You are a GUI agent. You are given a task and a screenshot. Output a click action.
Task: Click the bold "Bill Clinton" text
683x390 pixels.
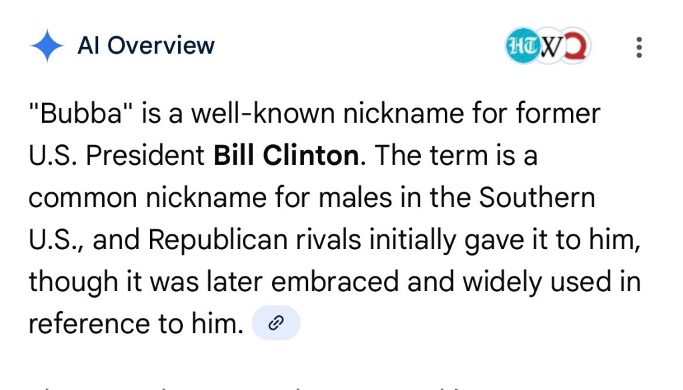tap(285, 156)
